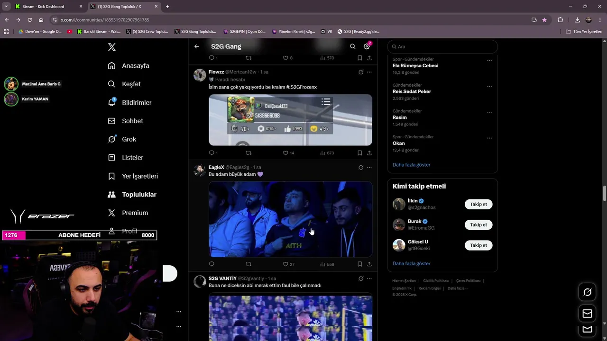Viewport: 607px width, 341px height.
Task: Open more options for Ela Rümeysa Cebeci trend
Action: [489, 60]
